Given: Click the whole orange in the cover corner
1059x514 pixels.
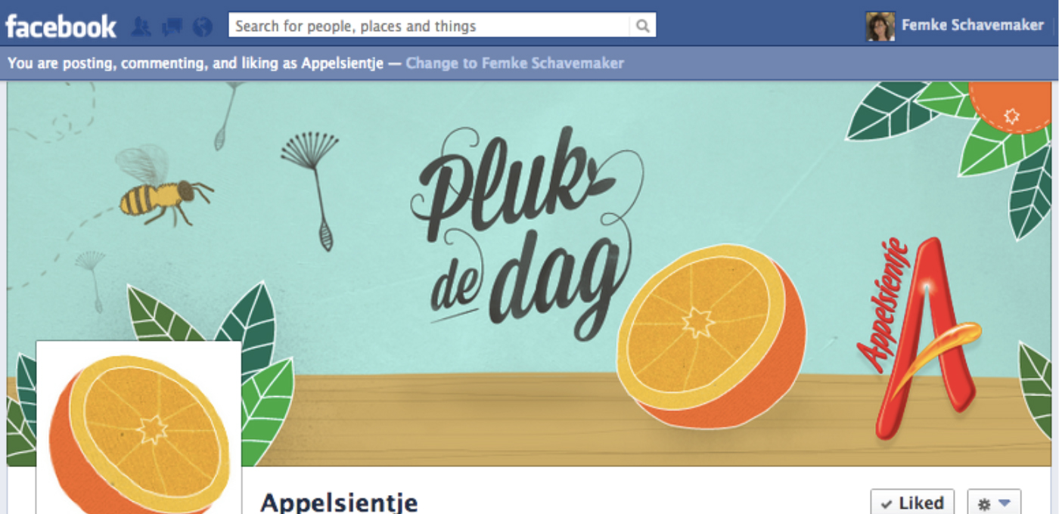Looking at the screenshot, I should coord(1009,106).
